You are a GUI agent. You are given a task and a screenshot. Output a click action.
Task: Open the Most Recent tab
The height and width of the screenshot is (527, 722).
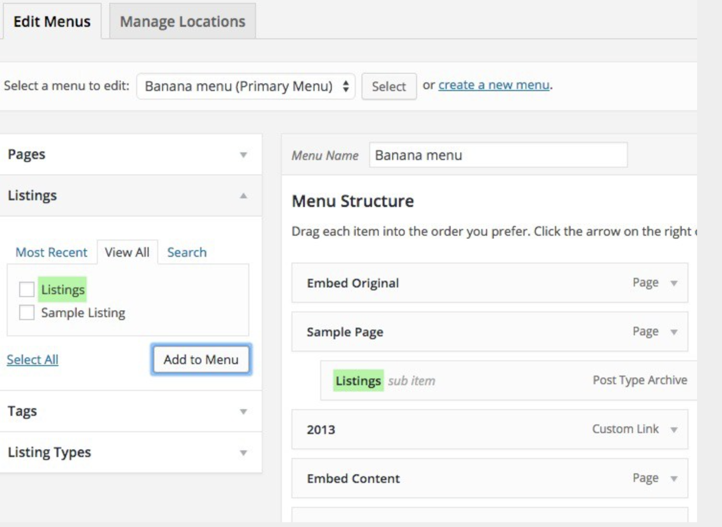pos(51,252)
